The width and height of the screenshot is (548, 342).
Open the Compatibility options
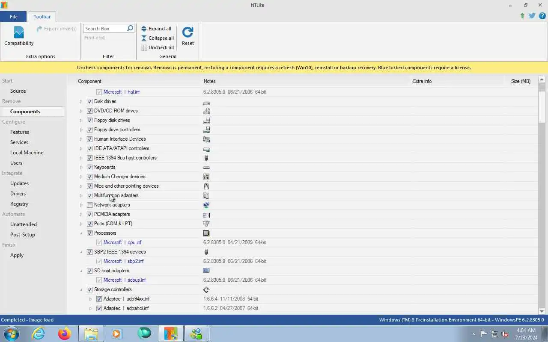pyautogui.click(x=19, y=36)
